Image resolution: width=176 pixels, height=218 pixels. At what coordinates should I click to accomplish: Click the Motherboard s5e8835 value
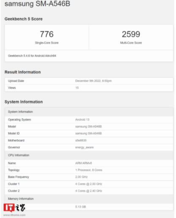[81, 140]
